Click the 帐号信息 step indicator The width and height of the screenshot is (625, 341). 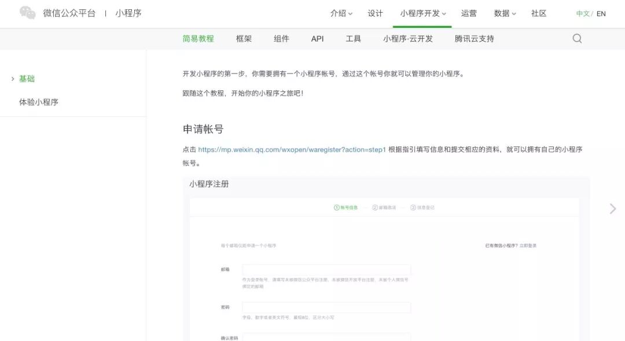point(345,207)
